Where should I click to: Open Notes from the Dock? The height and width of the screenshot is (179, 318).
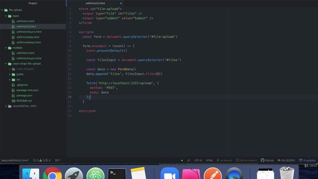pos(138,174)
